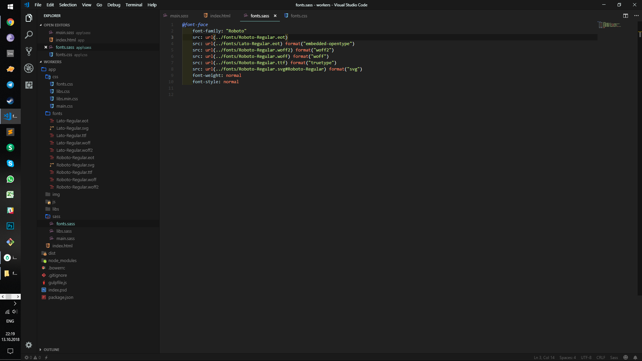Viewport: 642px width, 361px height.
Task: Click errors and warnings status indicator
Action: pyautogui.click(x=33, y=357)
